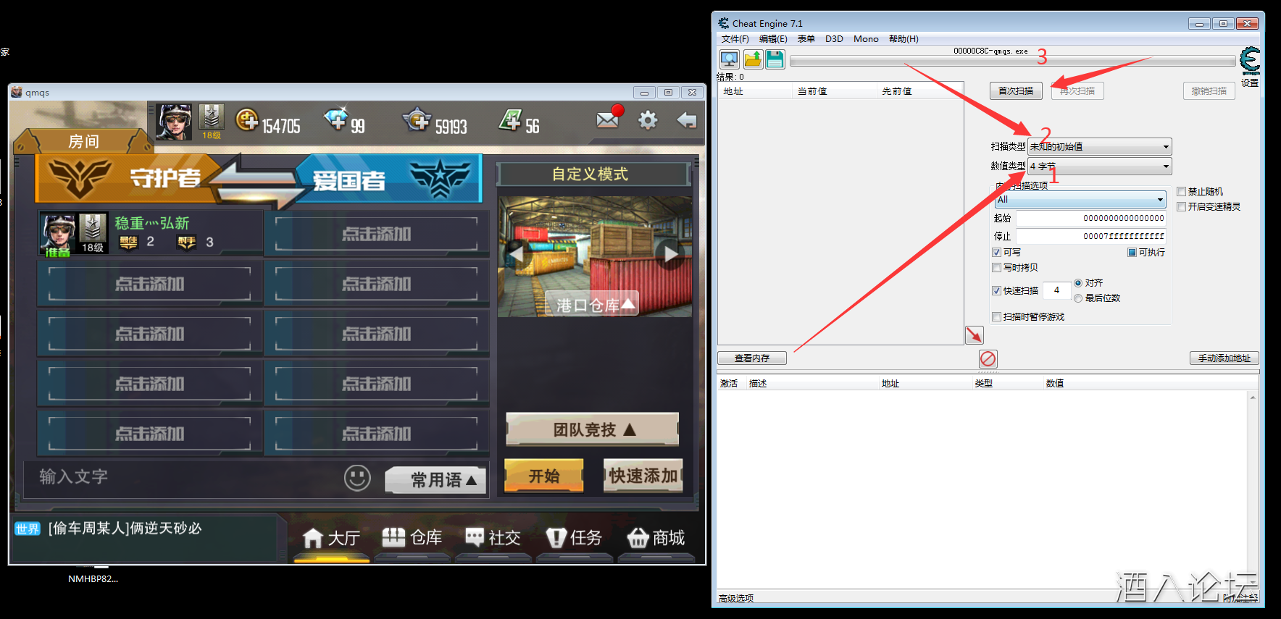1281x619 pixels.
Task: Go to the 大厅 lobby tab
Action: pos(331,538)
